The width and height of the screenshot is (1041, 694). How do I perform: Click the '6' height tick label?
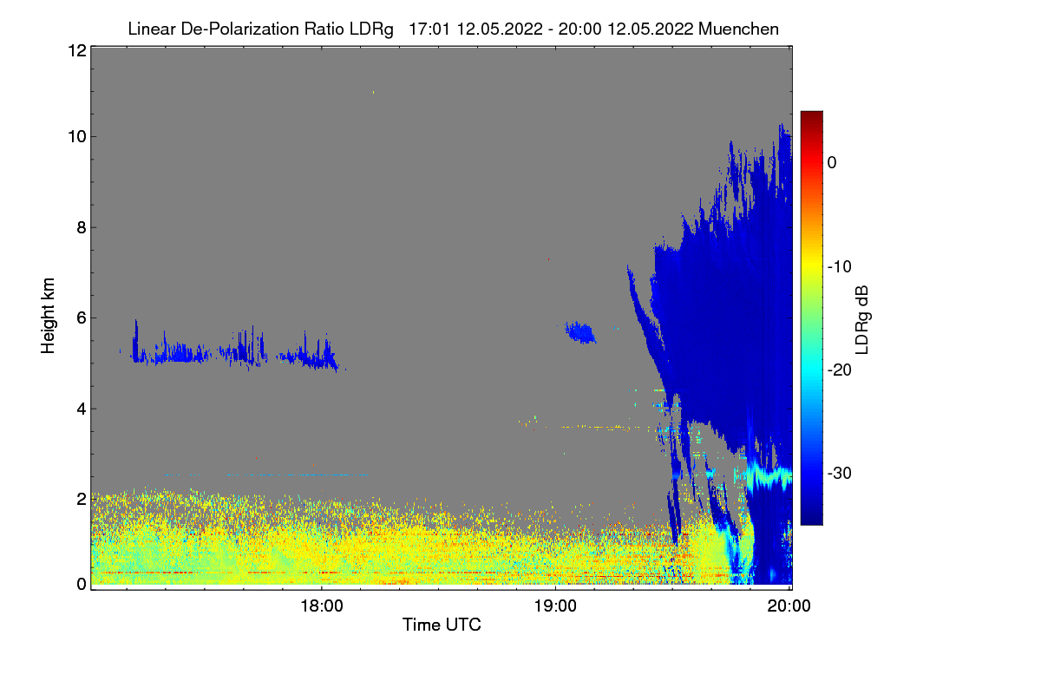tap(80, 318)
